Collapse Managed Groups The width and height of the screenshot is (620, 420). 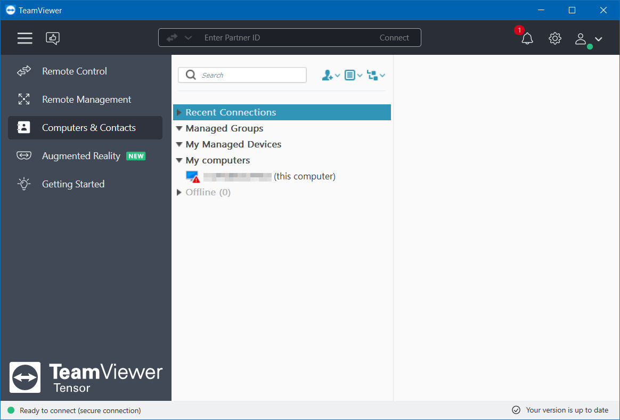point(179,128)
